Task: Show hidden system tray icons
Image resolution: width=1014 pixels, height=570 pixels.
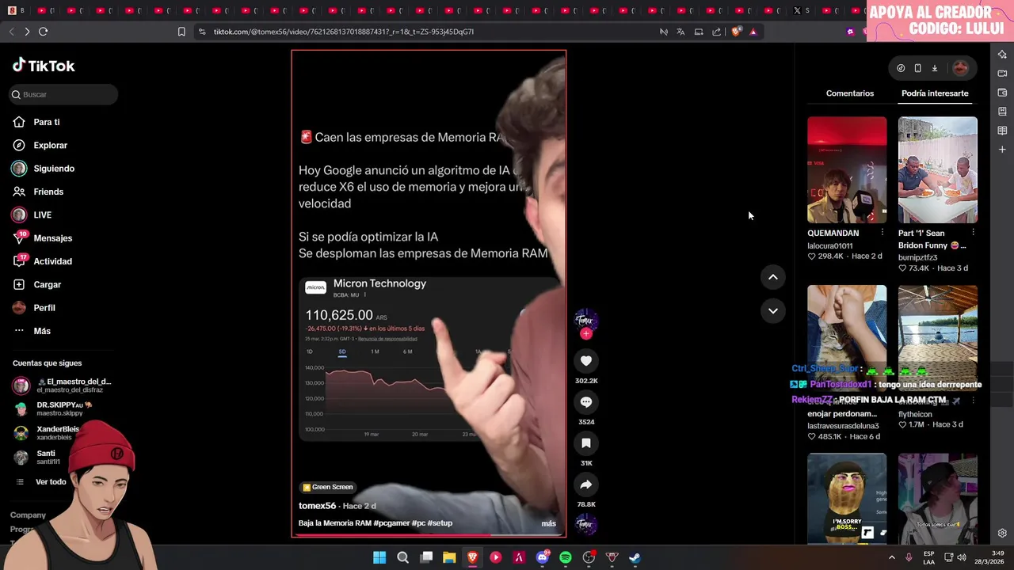Action: pyautogui.click(x=892, y=557)
